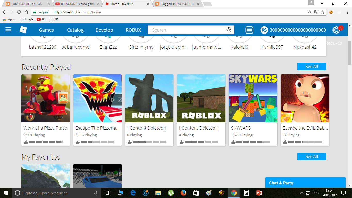Image resolution: width=352 pixels, height=198 pixels.
Task: Launch Firefox from the taskbar
Action: (183, 193)
